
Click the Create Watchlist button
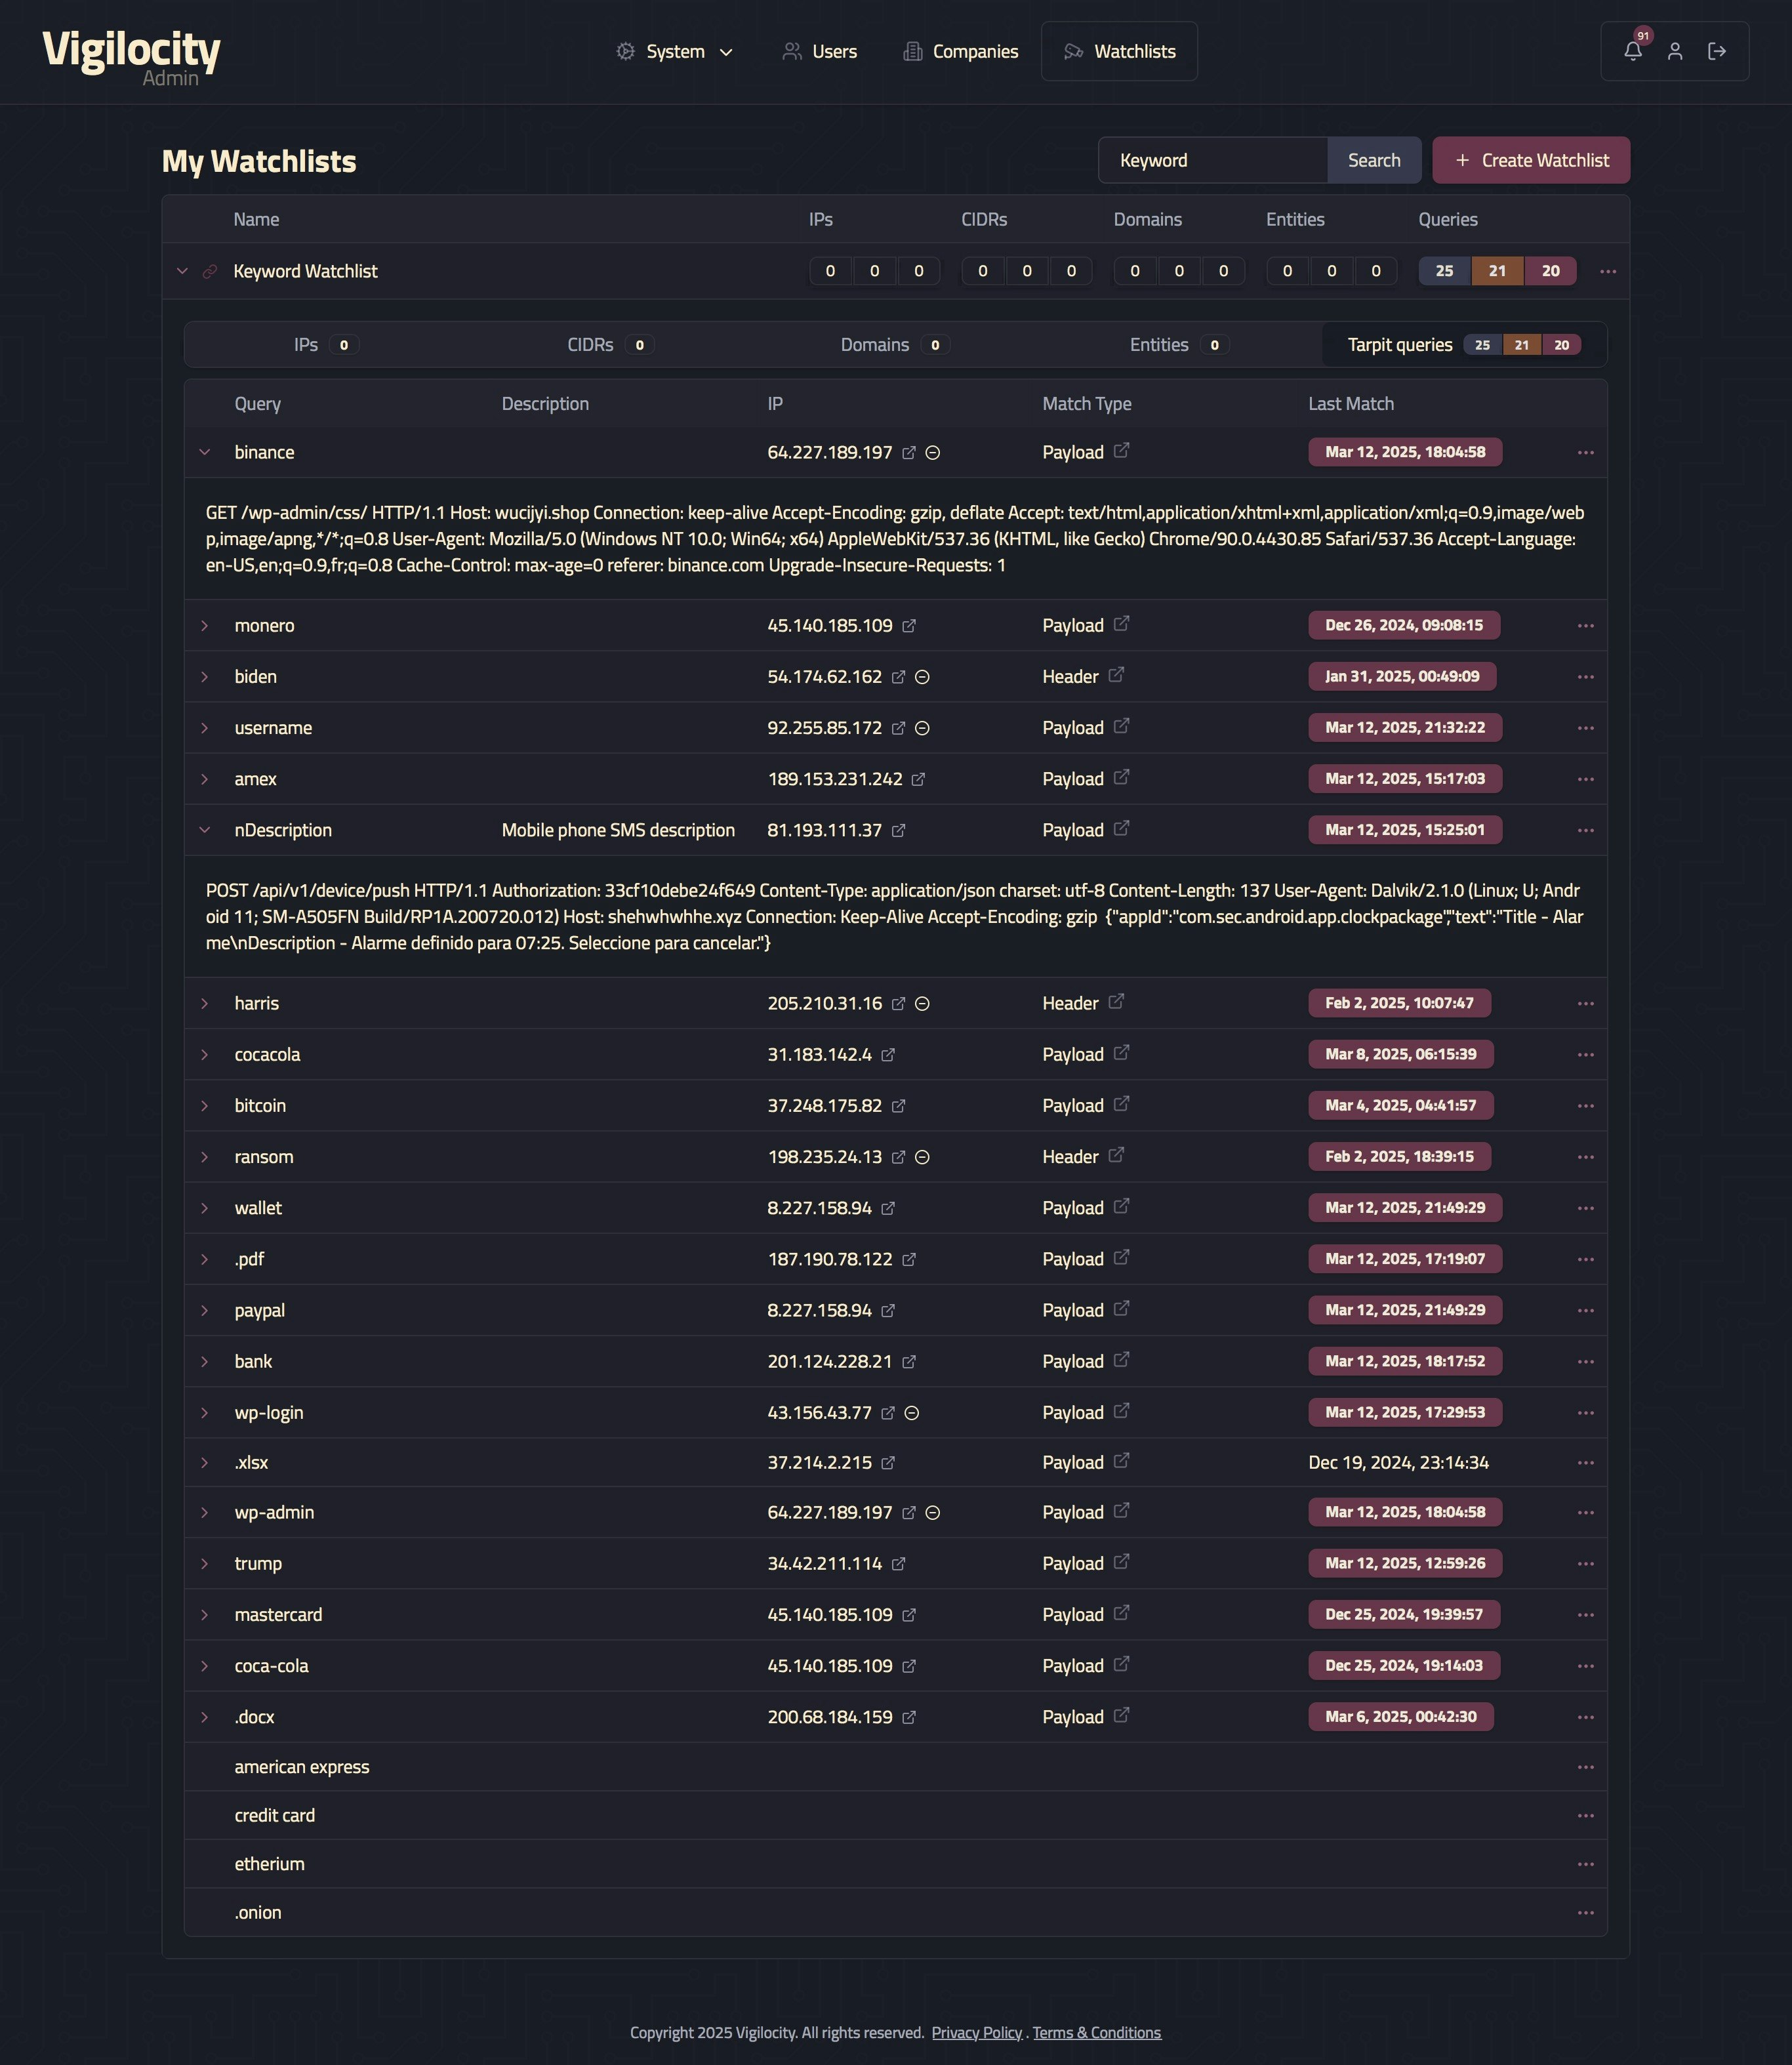pyautogui.click(x=1530, y=160)
